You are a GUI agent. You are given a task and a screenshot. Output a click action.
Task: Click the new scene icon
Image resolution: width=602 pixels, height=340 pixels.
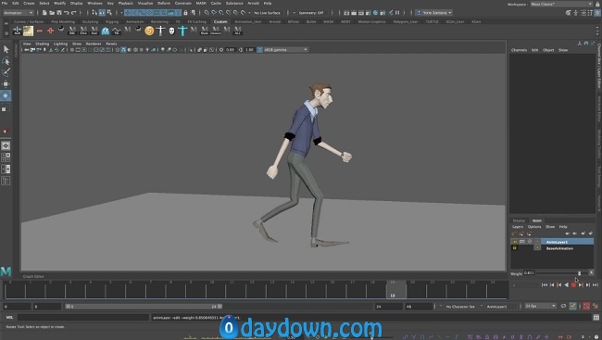(x=44, y=13)
